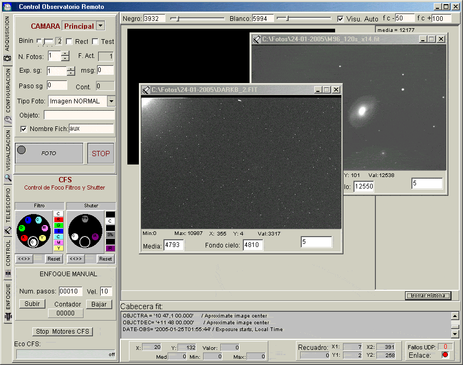Pick the green G filter on the wheel

(21, 228)
